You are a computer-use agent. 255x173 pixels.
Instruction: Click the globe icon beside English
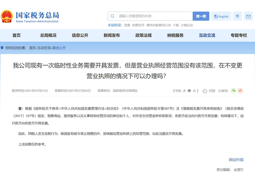pos(216,16)
